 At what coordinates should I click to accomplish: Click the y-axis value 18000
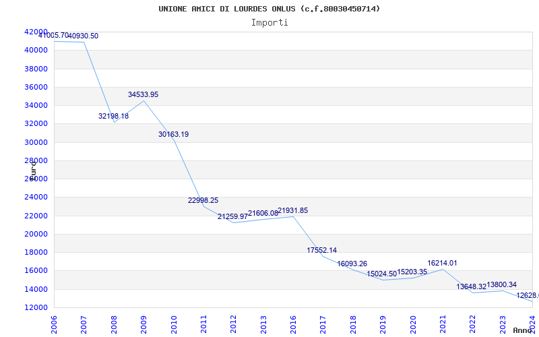click(x=36, y=252)
